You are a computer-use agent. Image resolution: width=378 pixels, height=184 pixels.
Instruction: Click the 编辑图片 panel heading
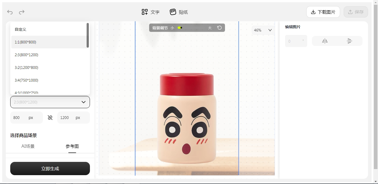point(293,27)
